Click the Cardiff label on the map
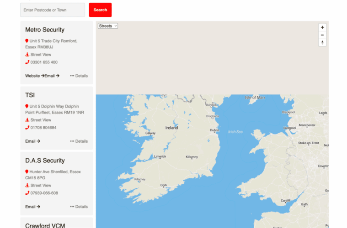 pos(285,200)
